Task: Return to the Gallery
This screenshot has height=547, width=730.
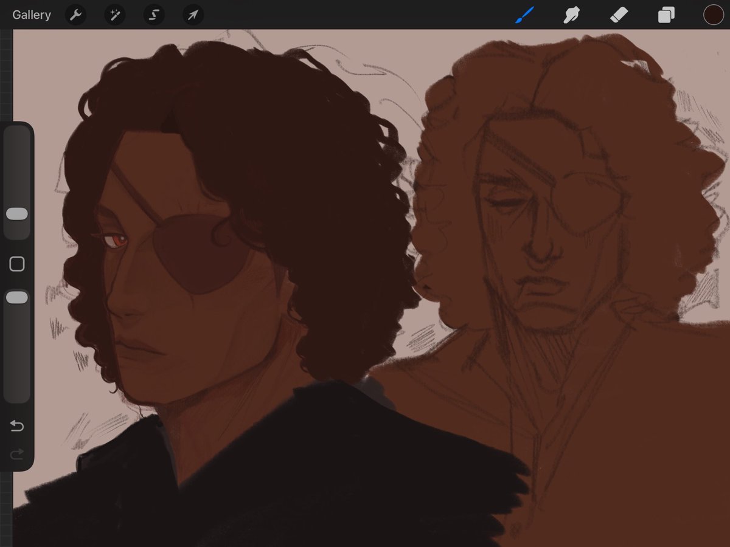Action: point(32,15)
